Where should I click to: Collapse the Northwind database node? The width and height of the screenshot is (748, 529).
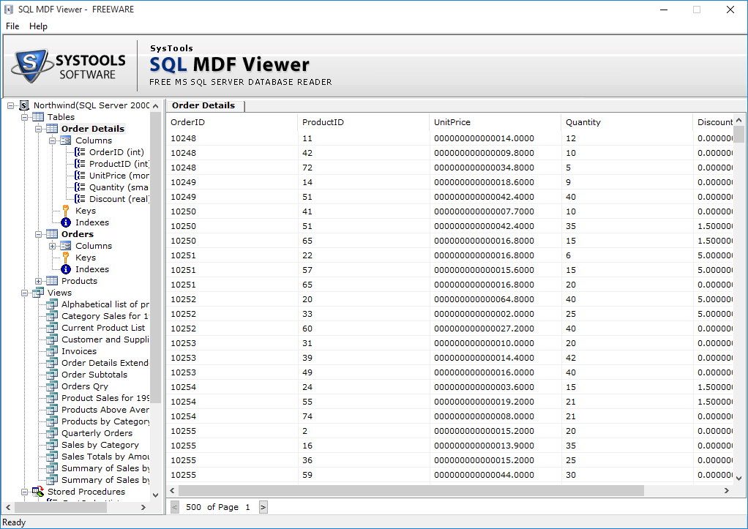[x=10, y=105]
